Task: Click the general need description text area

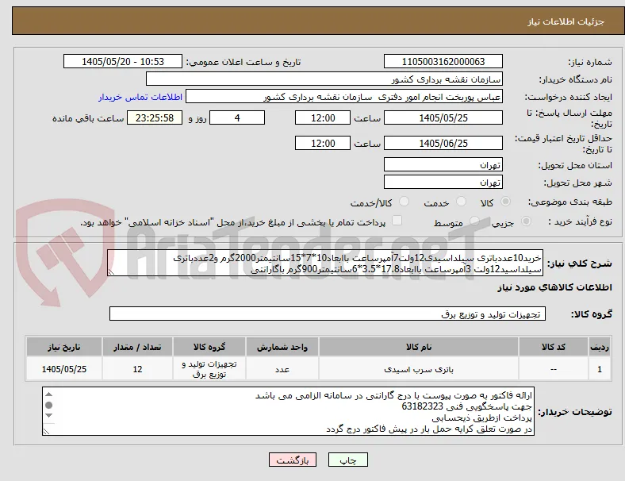Action: pos(325,264)
